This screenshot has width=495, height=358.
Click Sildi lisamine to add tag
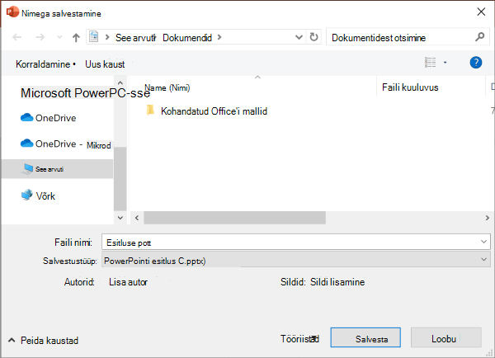coord(337,282)
